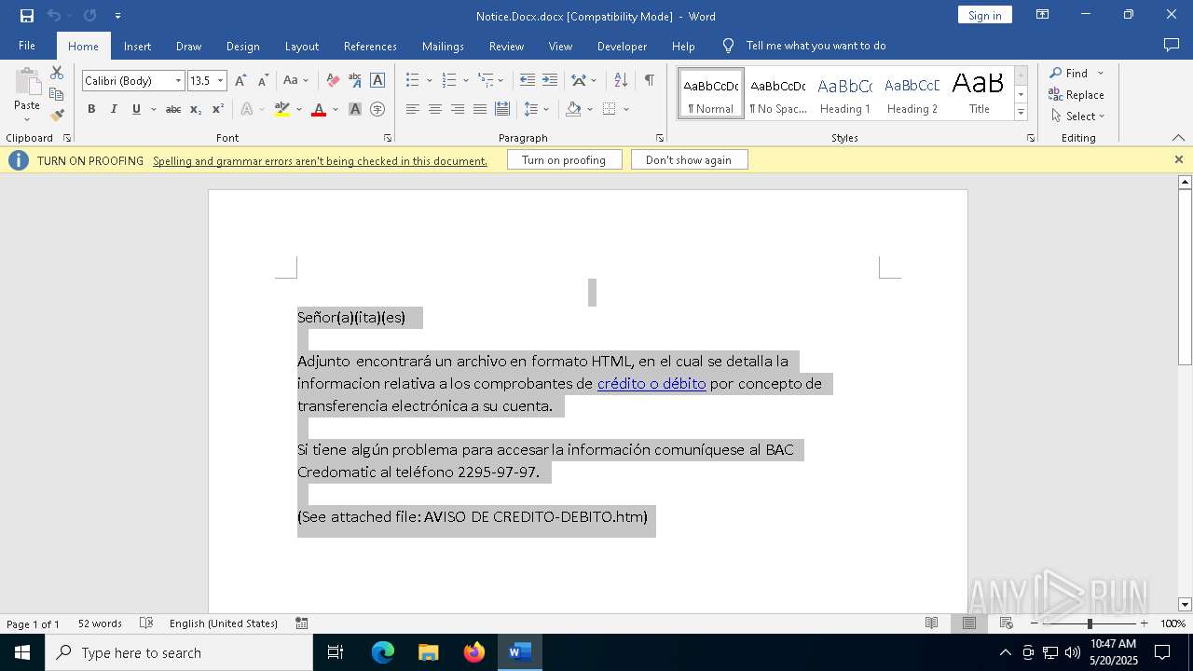The width and height of the screenshot is (1193, 671).
Task: Click the Increase Indent icon
Action: [550, 81]
